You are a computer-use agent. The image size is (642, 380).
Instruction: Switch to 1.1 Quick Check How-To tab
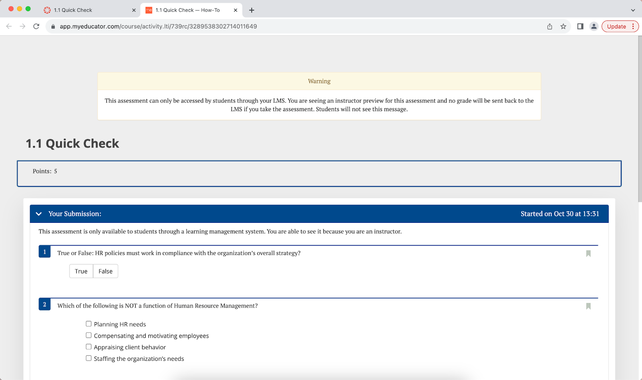click(x=191, y=10)
